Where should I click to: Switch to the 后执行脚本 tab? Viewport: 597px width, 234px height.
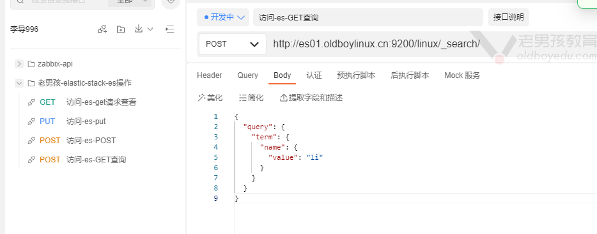pos(410,75)
